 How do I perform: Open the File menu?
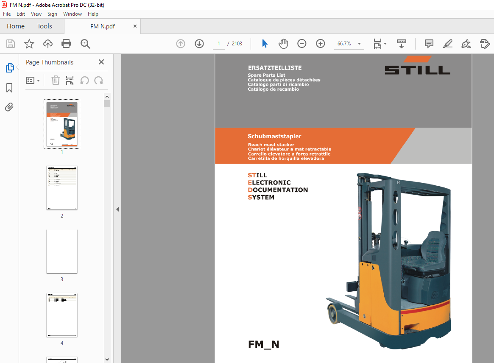pos(7,14)
